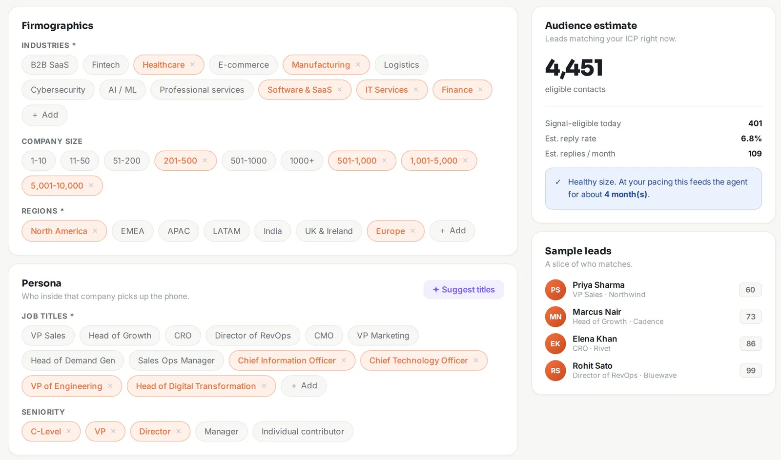Select the 1000+ company size chip
781x460 pixels.
click(x=302, y=160)
